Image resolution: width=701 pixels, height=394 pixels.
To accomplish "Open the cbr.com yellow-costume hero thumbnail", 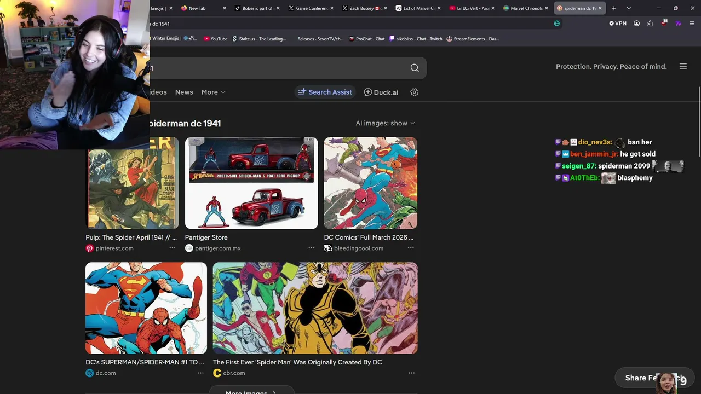I will pos(315,308).
